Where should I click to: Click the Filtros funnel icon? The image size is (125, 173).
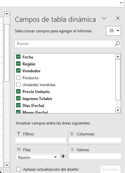[x=18, y=134]
